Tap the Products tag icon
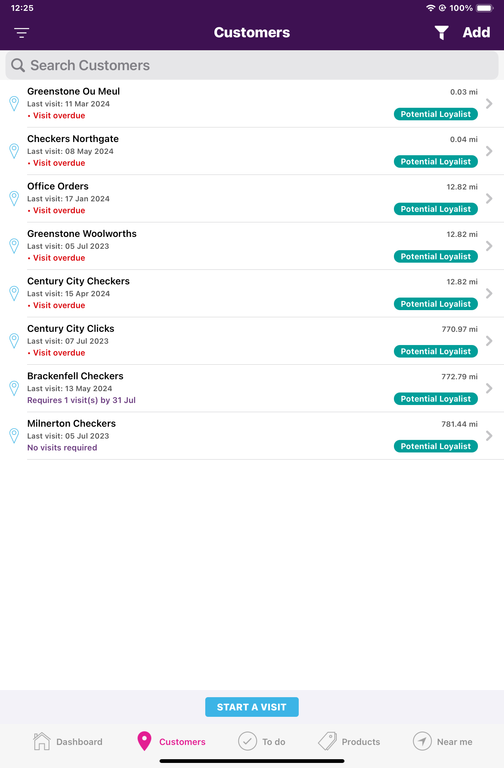The image size is (504, 768). coord(327,741)
